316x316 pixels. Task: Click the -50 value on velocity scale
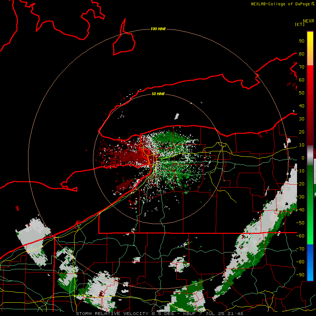[x=300, y=223]
